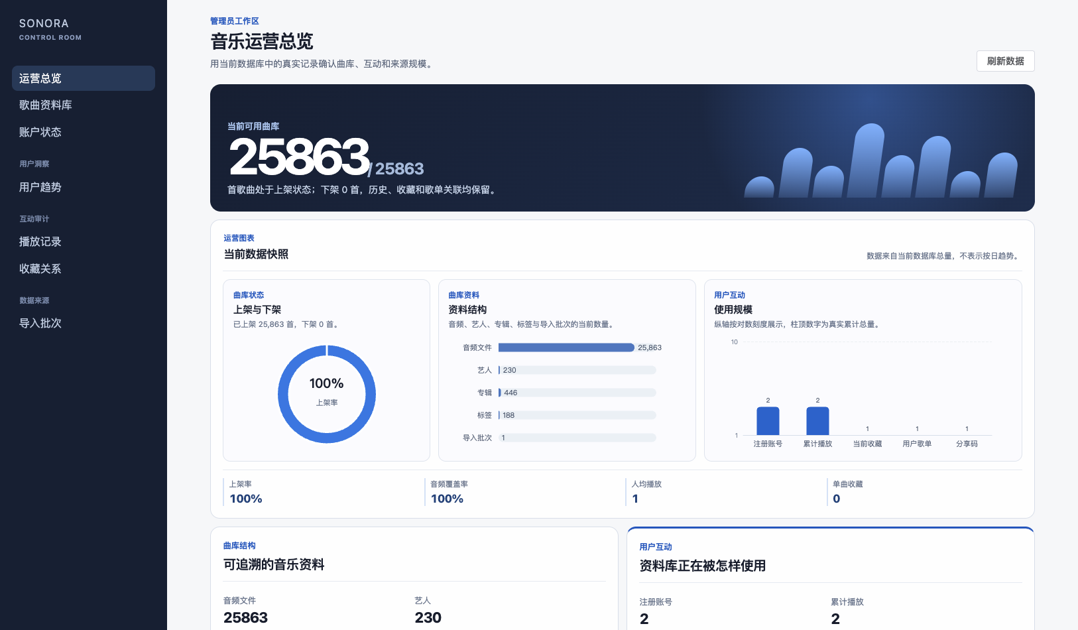
Task: Click the SONORA Control Room logo
Action: pos(50,29)
